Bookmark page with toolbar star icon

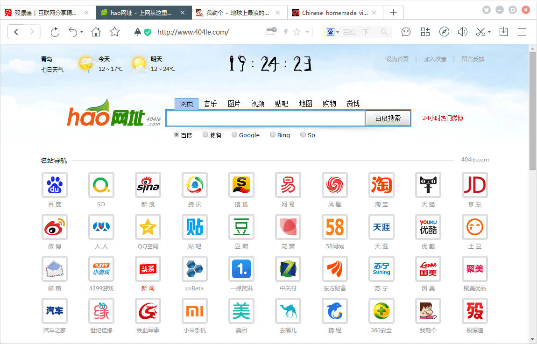114,32
